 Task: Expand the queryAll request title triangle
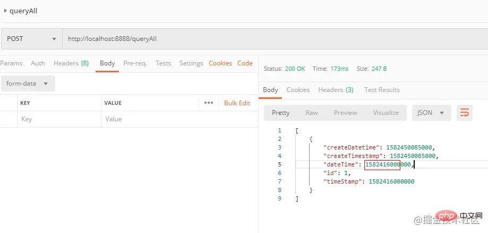tap(5, 11)
